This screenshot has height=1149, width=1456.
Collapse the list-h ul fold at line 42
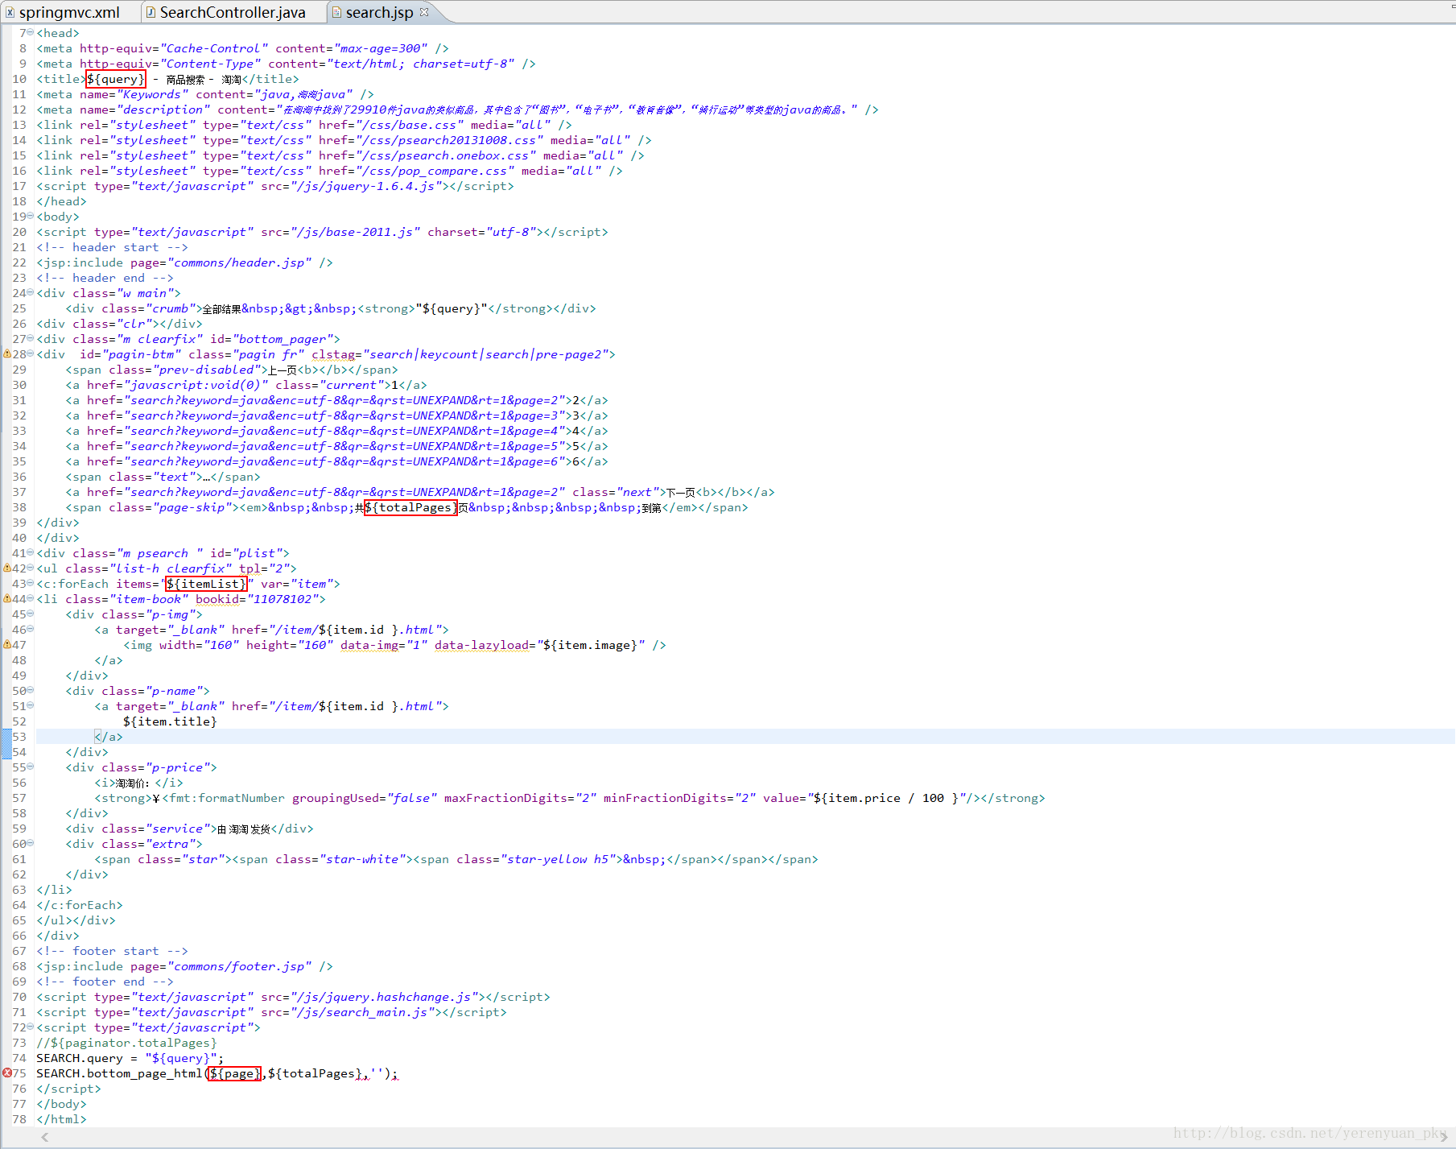(x=31, y=568)
